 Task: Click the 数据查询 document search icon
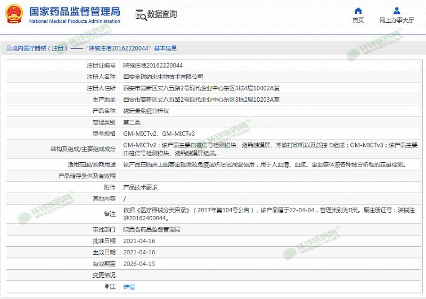tap(140, 14)
